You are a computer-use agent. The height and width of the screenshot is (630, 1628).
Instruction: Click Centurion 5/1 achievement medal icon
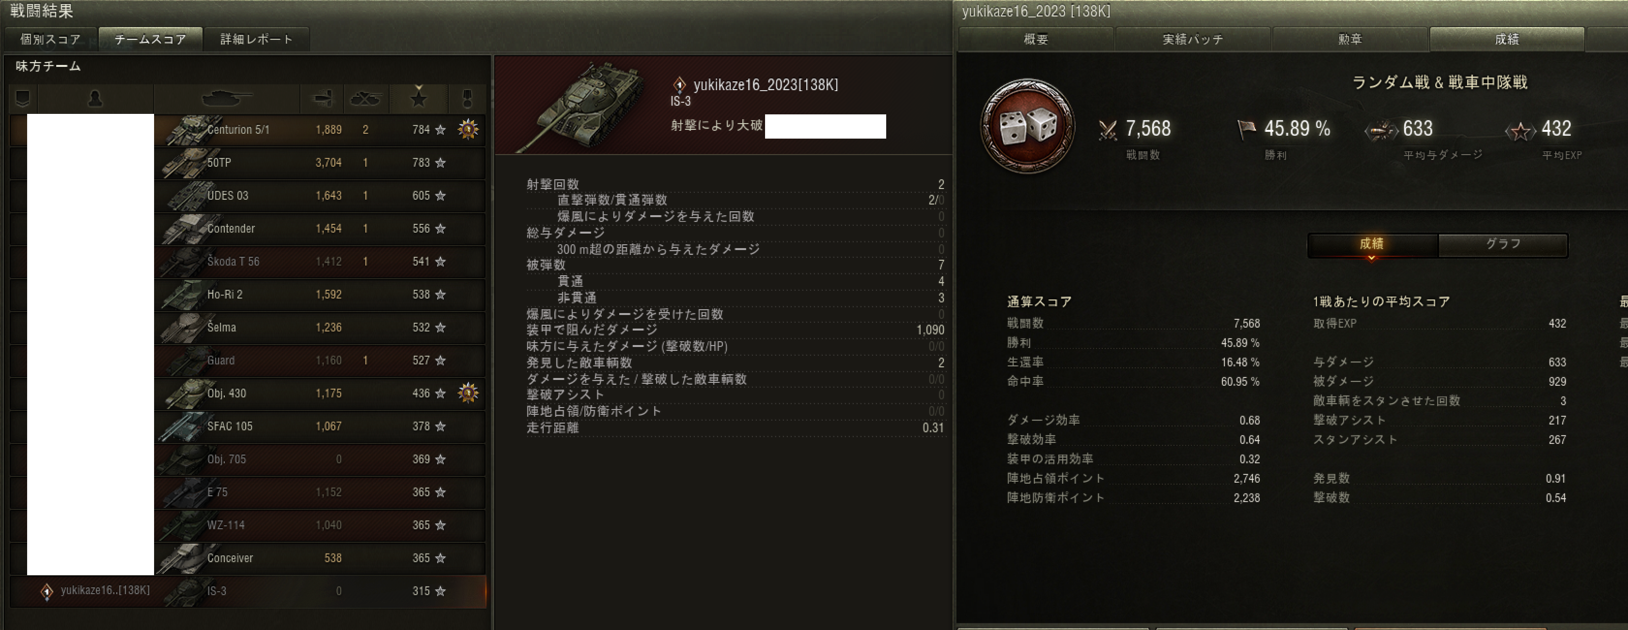pyautogui.click(x=468, y=129)
